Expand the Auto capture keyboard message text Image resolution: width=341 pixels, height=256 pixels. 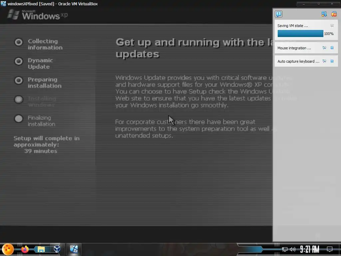pyautogui.click(x=298, y=61)
